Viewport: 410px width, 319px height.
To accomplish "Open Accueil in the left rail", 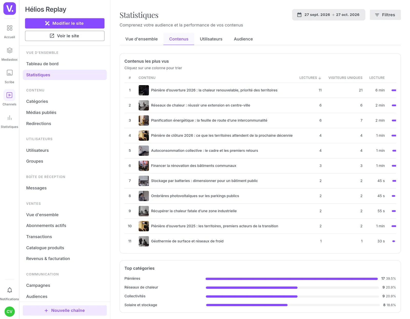I will pyautogui.click(x=9, y=32).
